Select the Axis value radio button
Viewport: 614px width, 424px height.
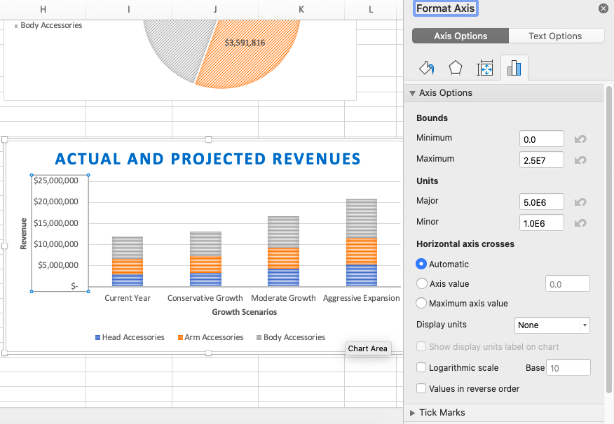click(421, 283)
